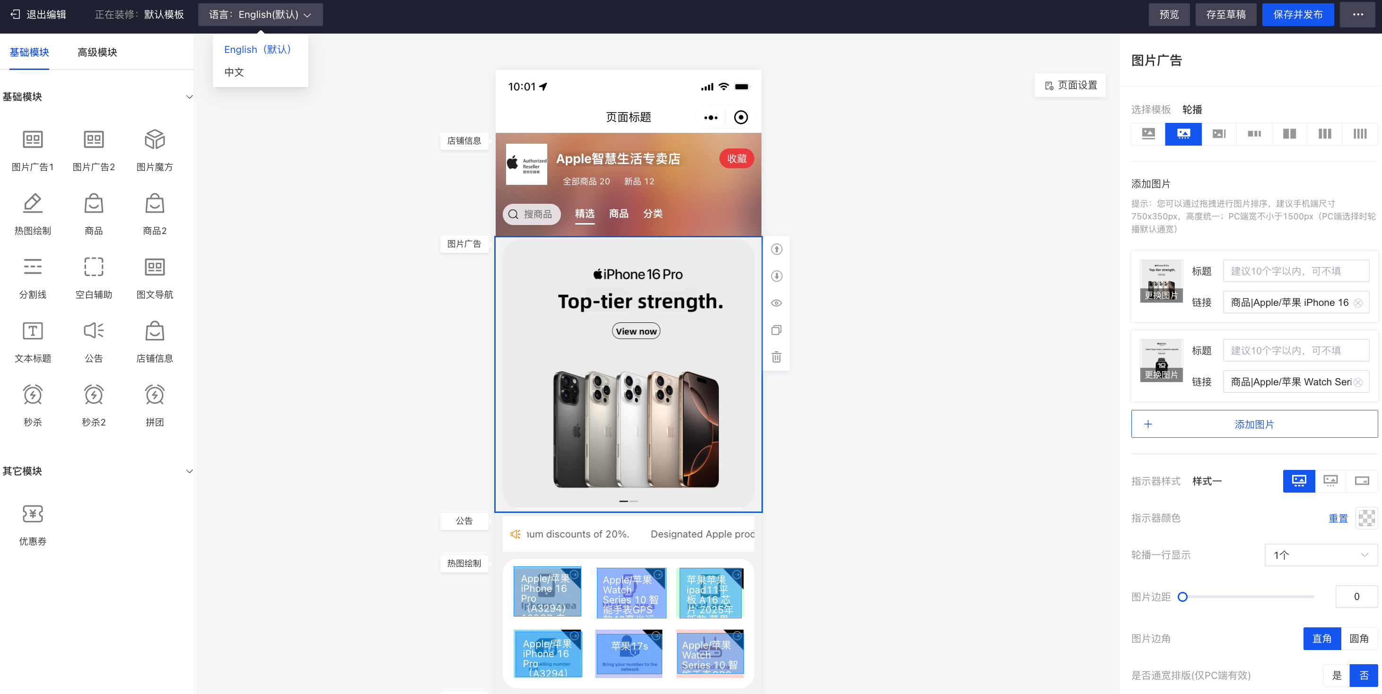The height and width of the screenshot is (694, 1382).
Task: Click the 保存并发布 button
Action: [x=1297, y=15]
